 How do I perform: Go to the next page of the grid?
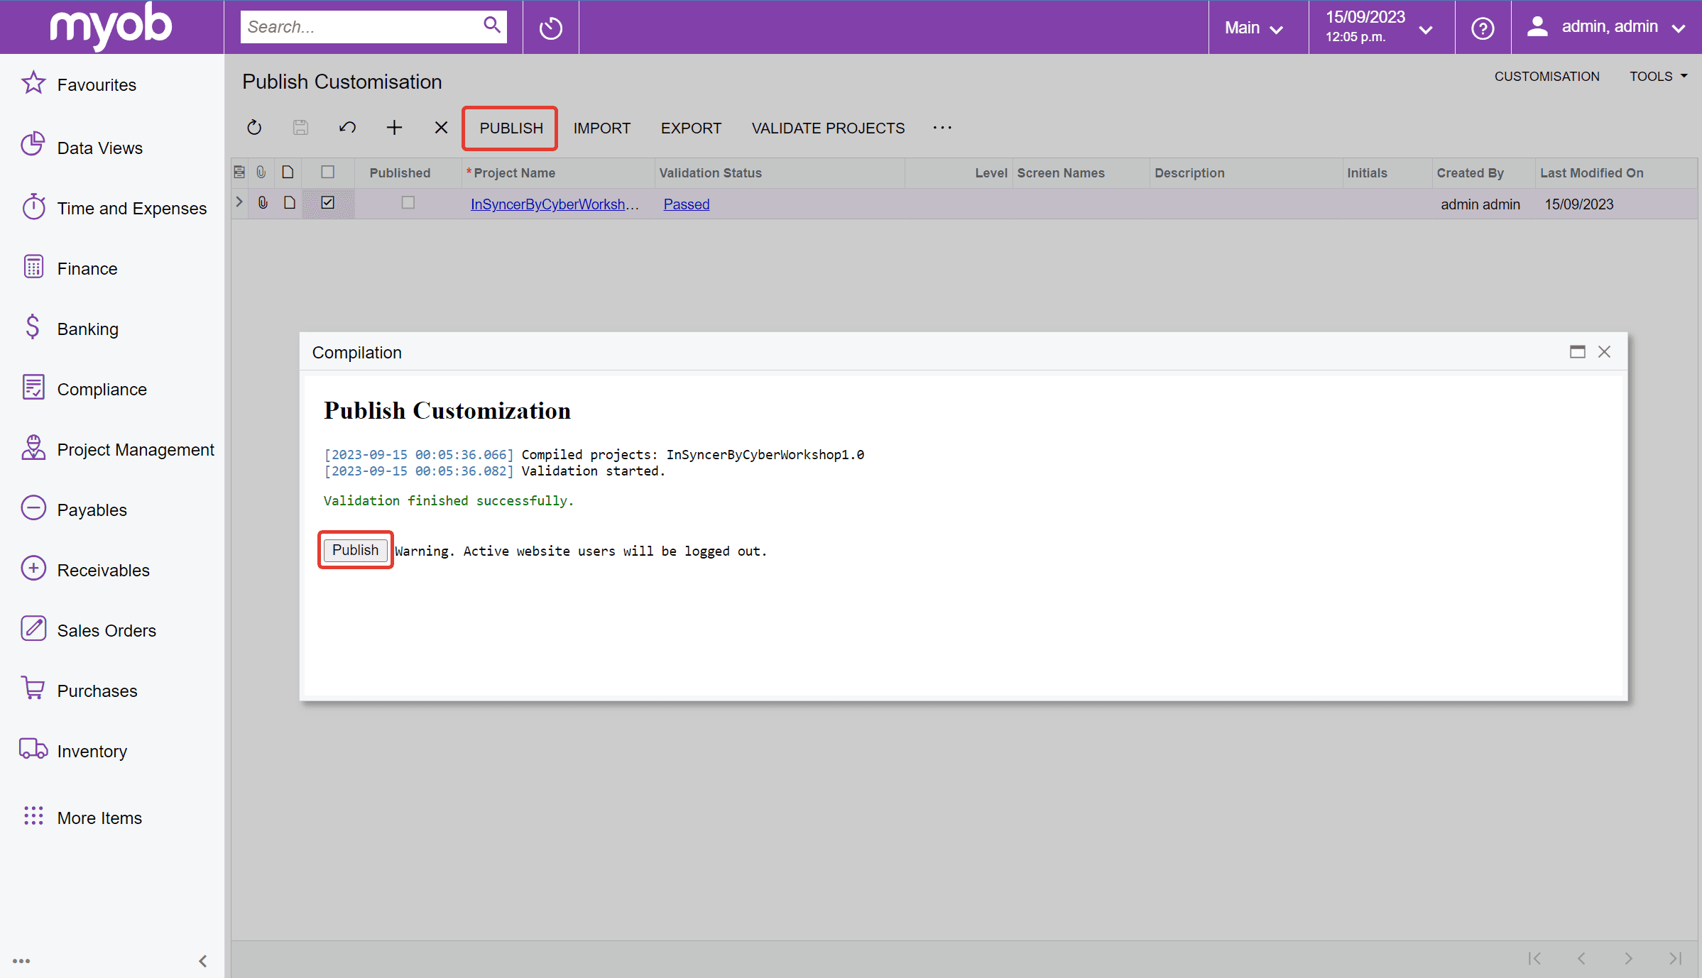click(x=1628, y=959)
